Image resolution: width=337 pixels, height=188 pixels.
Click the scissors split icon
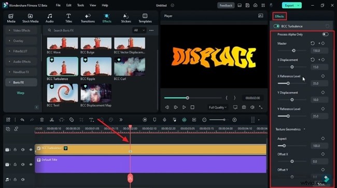pos(51,120)
